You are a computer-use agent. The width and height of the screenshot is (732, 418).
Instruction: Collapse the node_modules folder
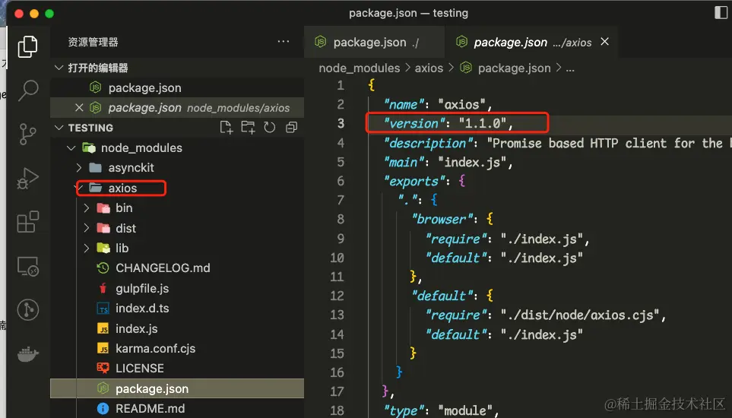[x=71, y=148]
